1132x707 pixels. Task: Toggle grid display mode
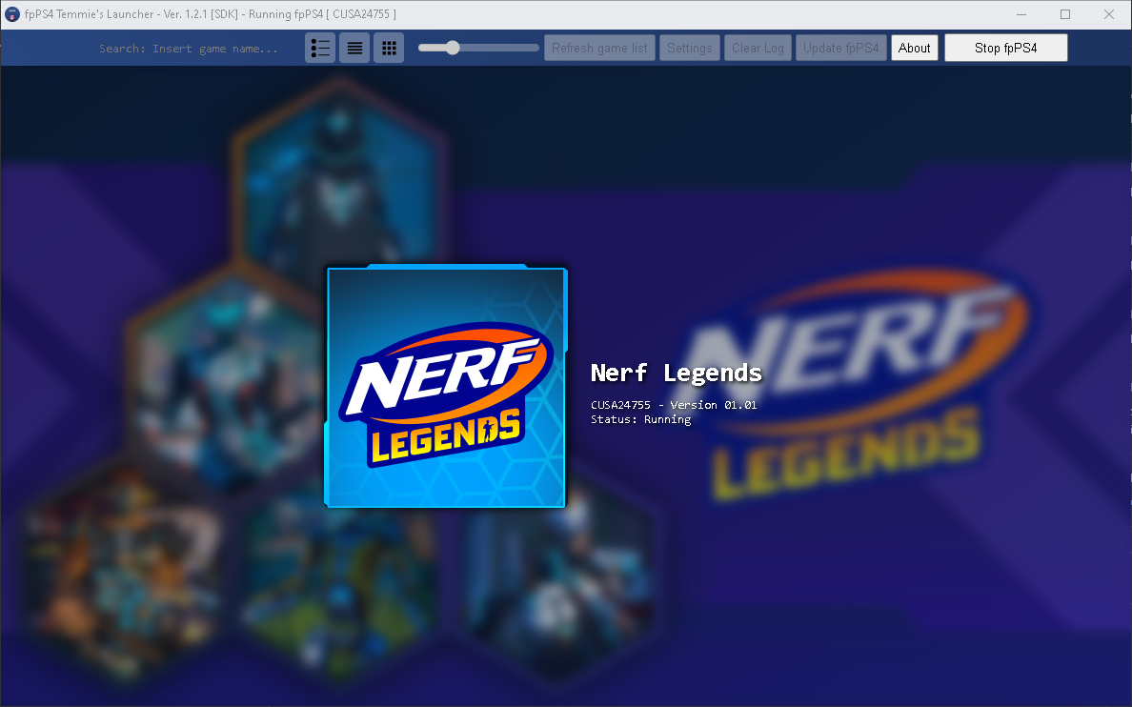pos(389,47)
